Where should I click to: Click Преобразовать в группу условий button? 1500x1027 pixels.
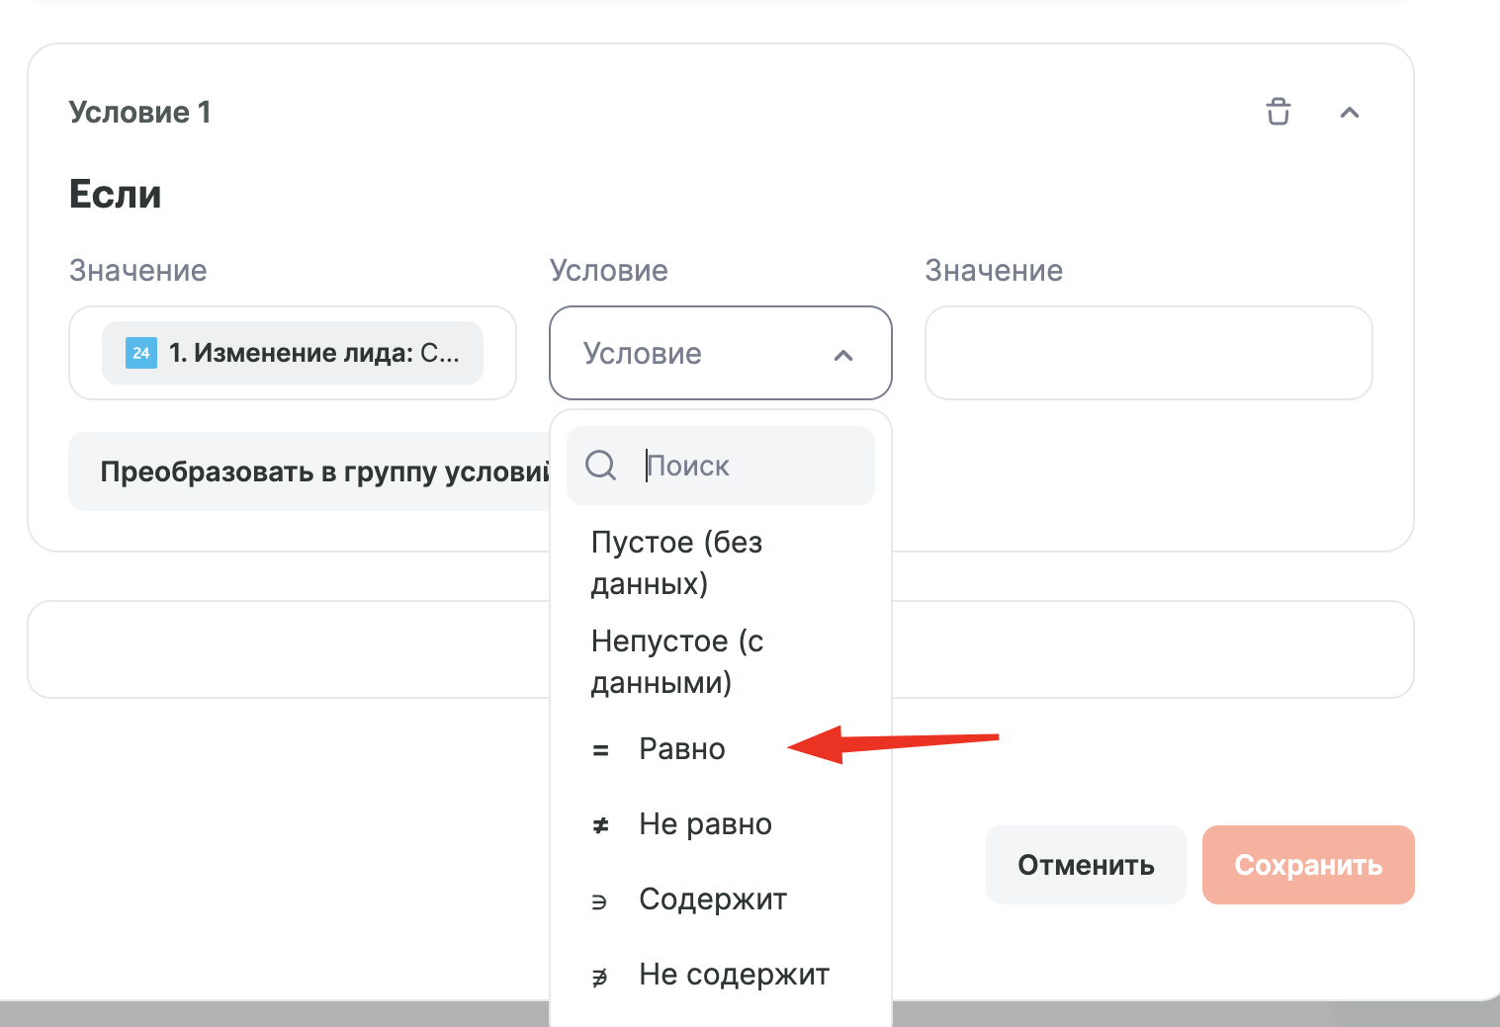click(x=309, y=471)
